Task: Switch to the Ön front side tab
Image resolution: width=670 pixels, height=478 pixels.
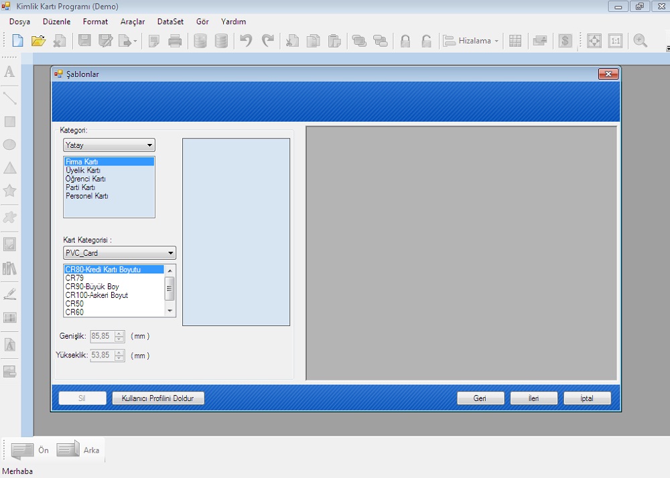Action: pyautogui.click(x=30, y=450)
